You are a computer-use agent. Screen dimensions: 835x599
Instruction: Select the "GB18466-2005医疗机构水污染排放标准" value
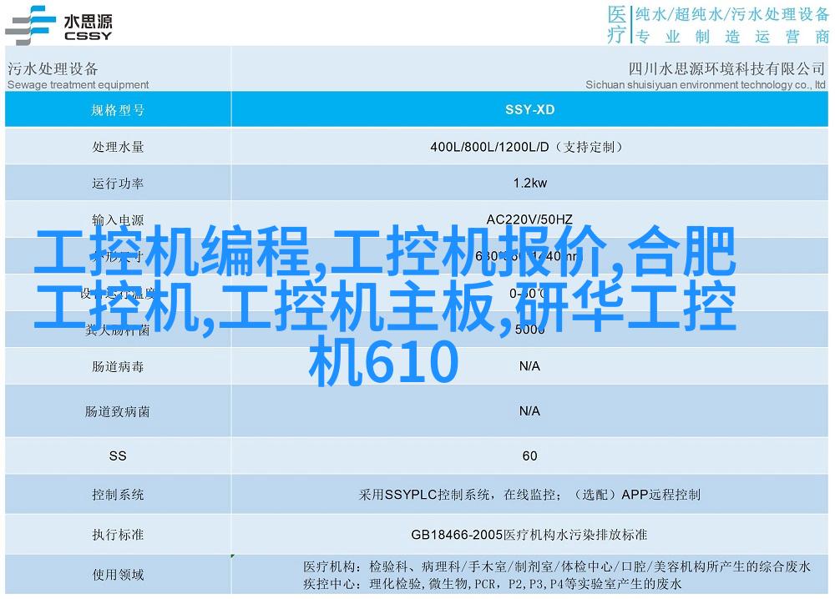(529, 535)
